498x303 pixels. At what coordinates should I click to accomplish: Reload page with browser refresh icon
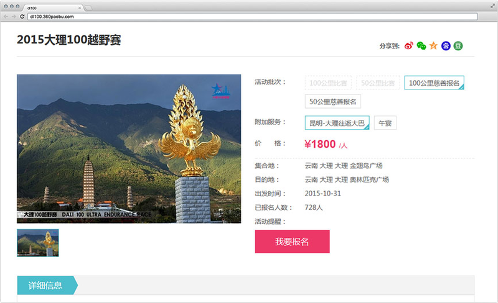(x=22, y=17)
